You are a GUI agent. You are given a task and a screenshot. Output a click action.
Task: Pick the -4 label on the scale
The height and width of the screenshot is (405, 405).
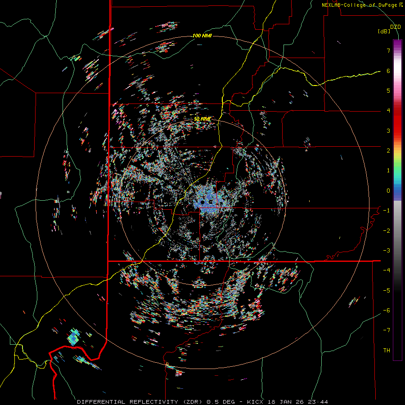387,270
